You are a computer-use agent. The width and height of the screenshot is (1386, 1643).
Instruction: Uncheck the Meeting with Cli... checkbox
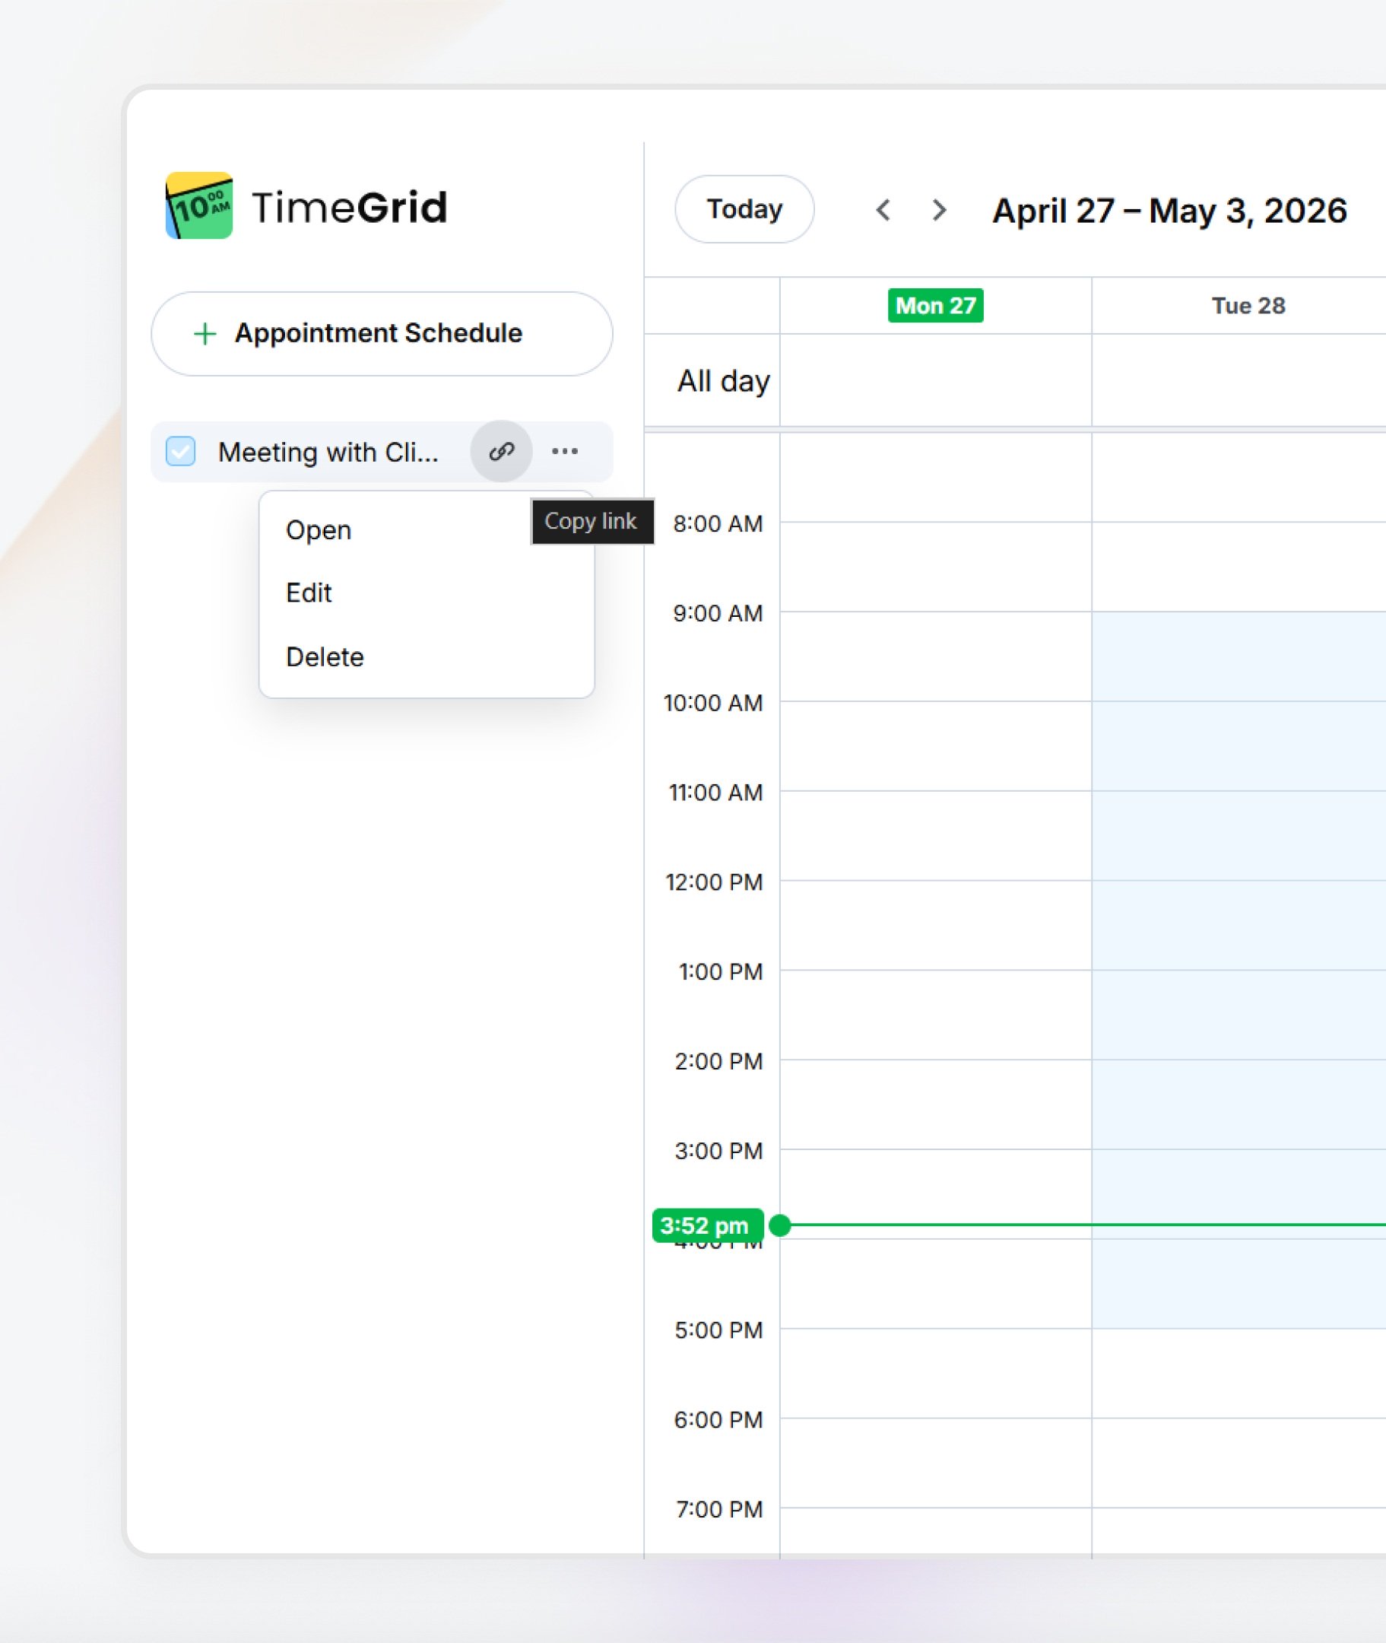(x=181, y=451)
